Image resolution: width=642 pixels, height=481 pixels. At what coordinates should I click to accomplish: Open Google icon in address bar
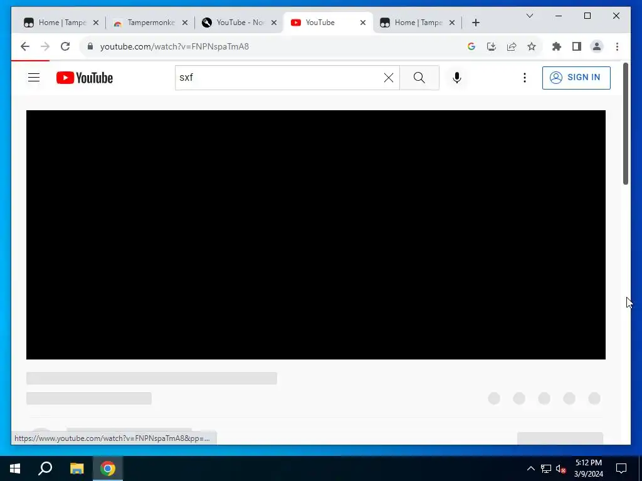(x=471, y=46)
